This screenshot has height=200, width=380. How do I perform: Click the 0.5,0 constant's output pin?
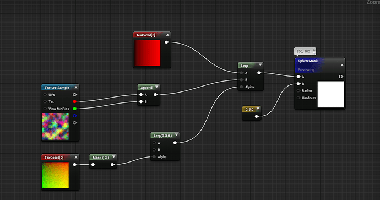click(257, 117)
